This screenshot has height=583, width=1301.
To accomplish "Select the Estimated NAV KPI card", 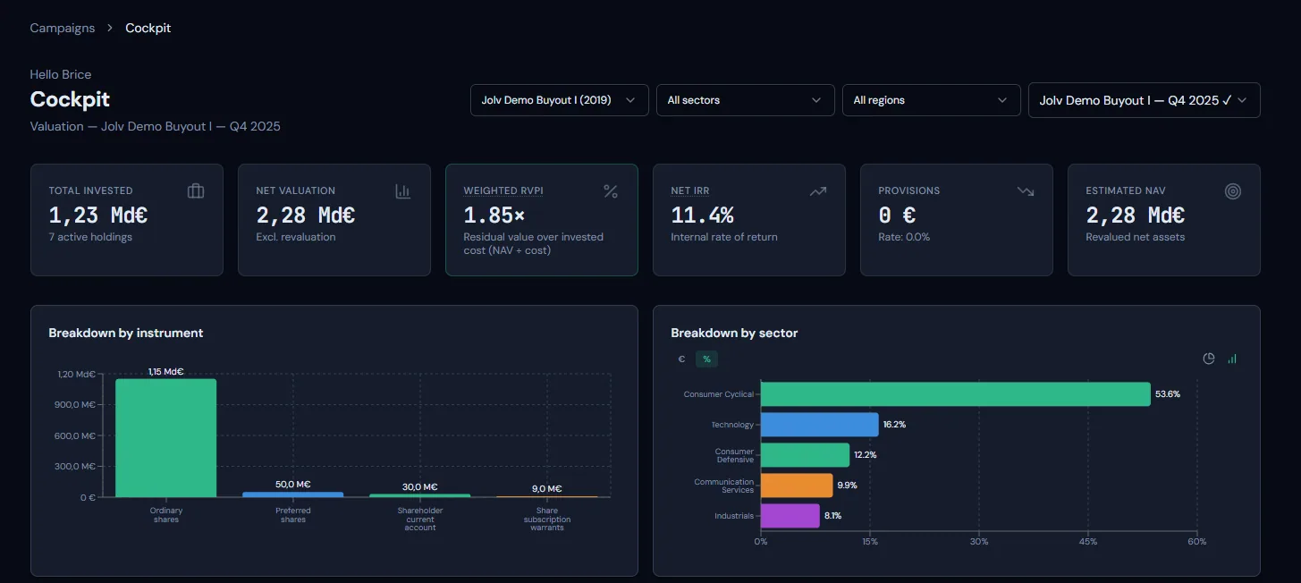I will tap(1164, 220).
